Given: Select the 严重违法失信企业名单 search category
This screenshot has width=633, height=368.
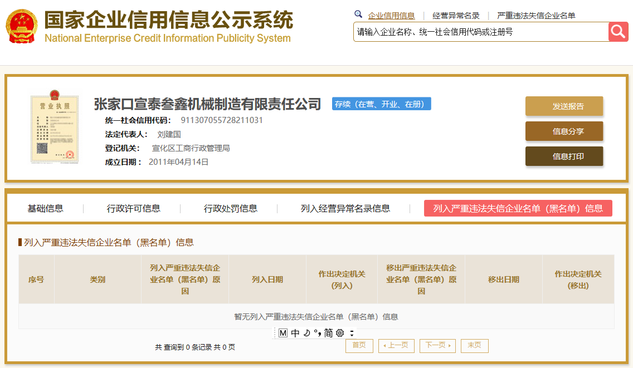Looking at the screenshot, I should pos(535,16).
